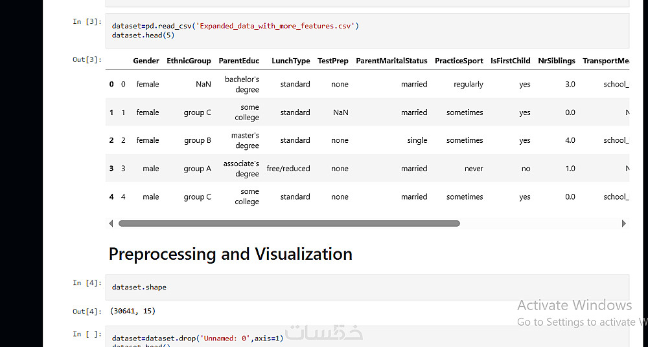Click the left arrow of the table scrollbar
The width and height of the screenshot is (648, 347).
(111, 224)
